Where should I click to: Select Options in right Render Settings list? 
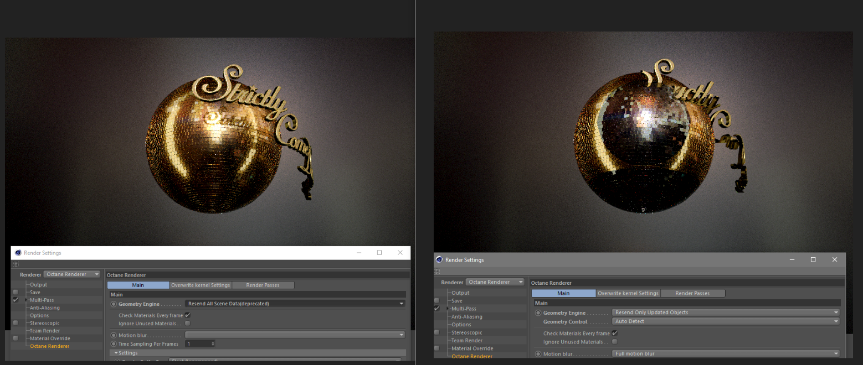click(461, 325)
